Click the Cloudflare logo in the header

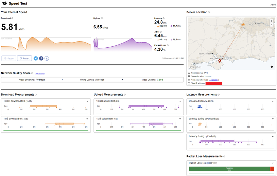coord(4,4)
